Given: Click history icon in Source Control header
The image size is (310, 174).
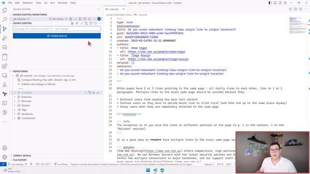Looking at the screenshot, I should click(91, 23).
